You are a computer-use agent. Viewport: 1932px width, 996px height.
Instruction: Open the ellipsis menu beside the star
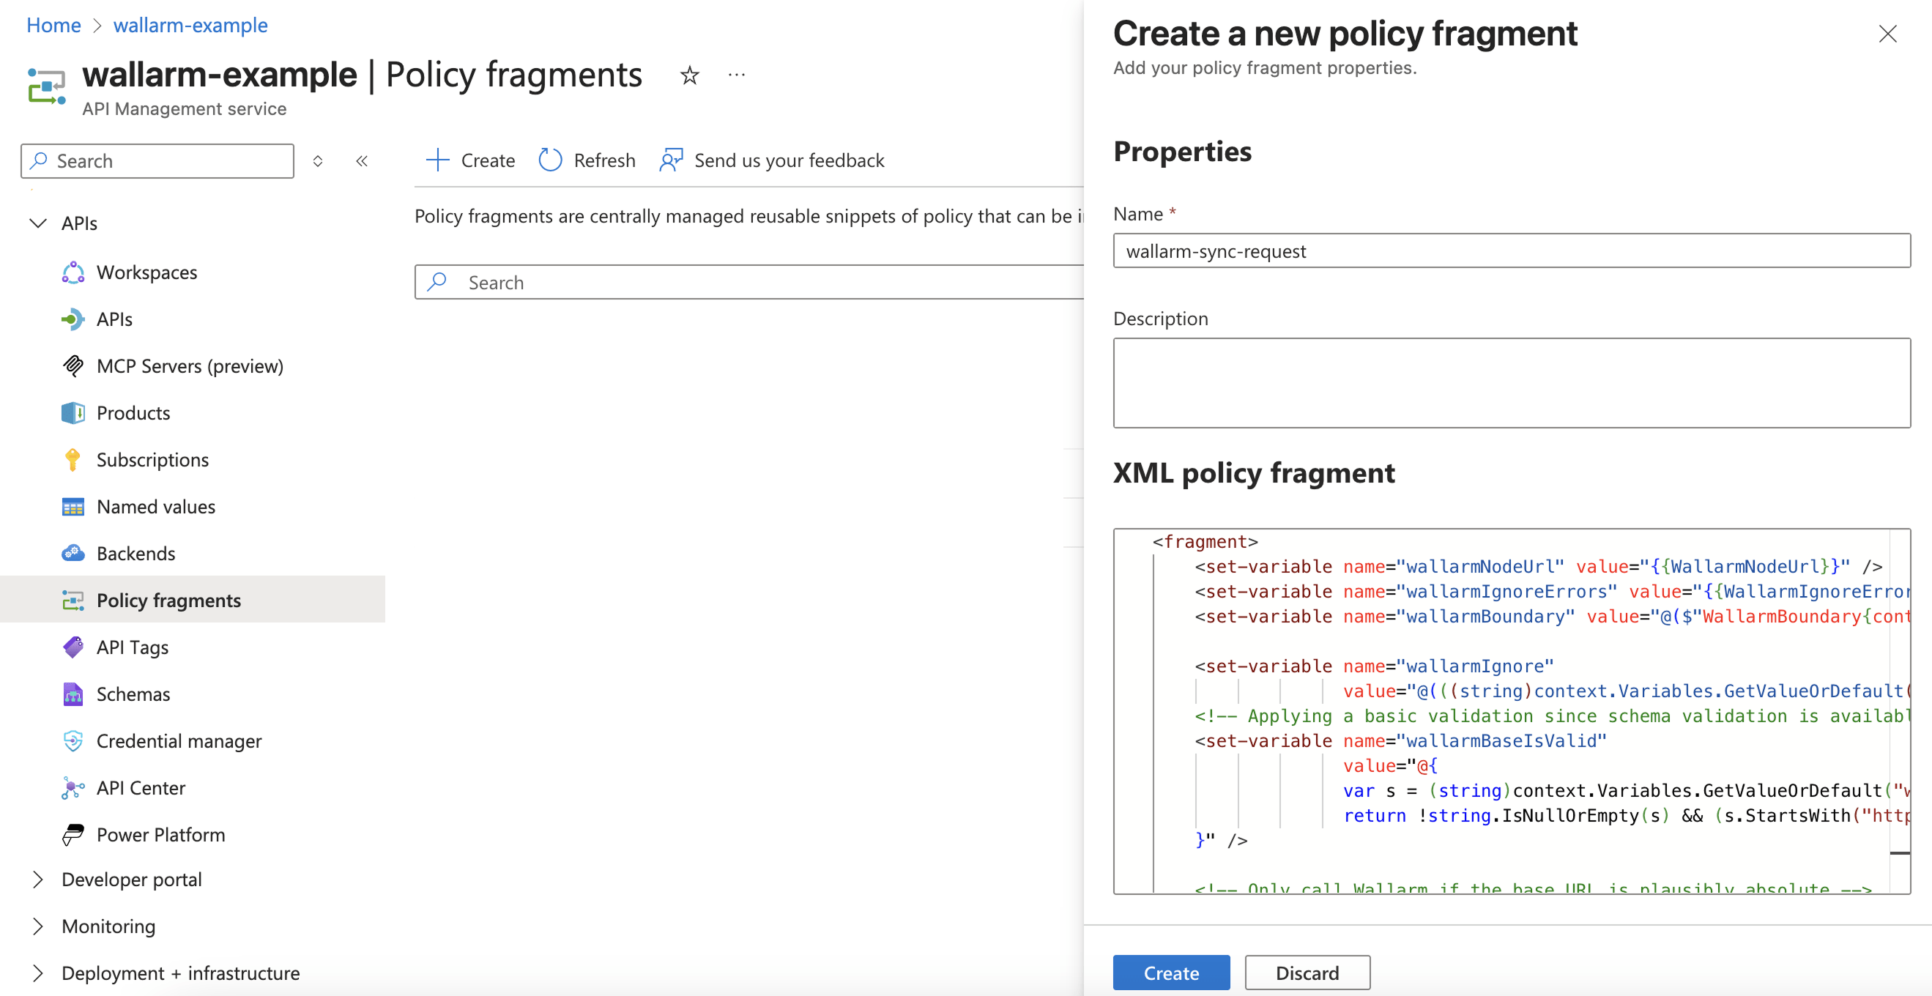tap(737, 75)
